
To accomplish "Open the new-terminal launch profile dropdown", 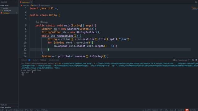I will [191, 60].
